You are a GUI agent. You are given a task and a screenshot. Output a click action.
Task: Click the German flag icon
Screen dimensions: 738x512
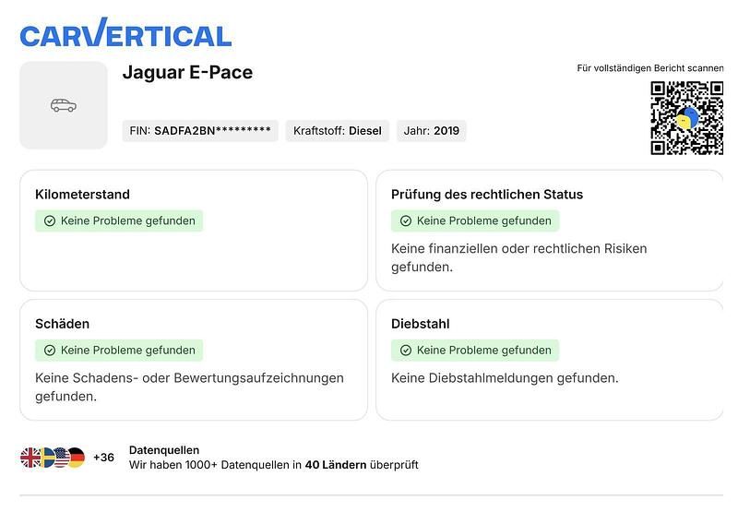pyautogui.click(x=76, y=458)
